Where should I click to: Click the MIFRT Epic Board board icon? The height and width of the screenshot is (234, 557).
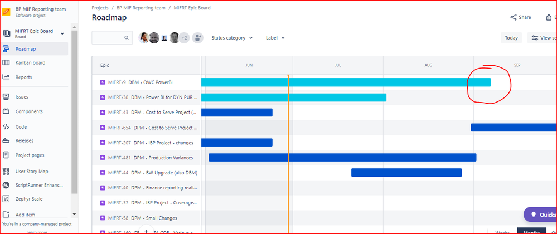7,33
